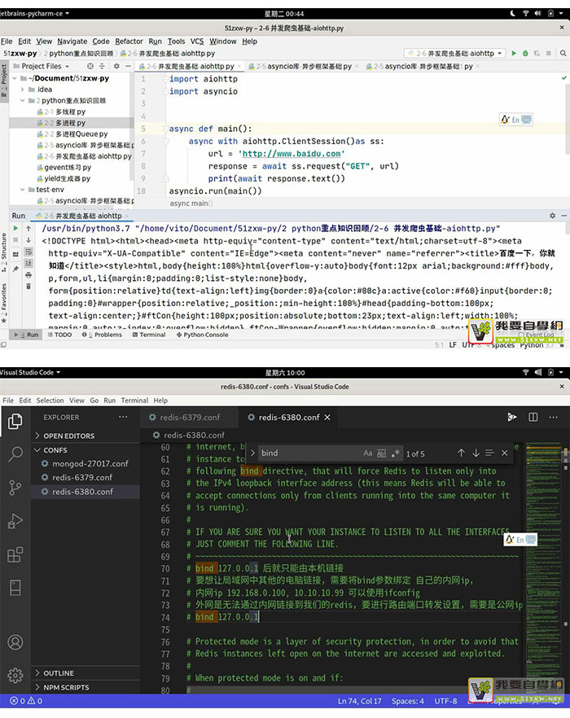Click VS Code editor title run icon

[512, 417]
